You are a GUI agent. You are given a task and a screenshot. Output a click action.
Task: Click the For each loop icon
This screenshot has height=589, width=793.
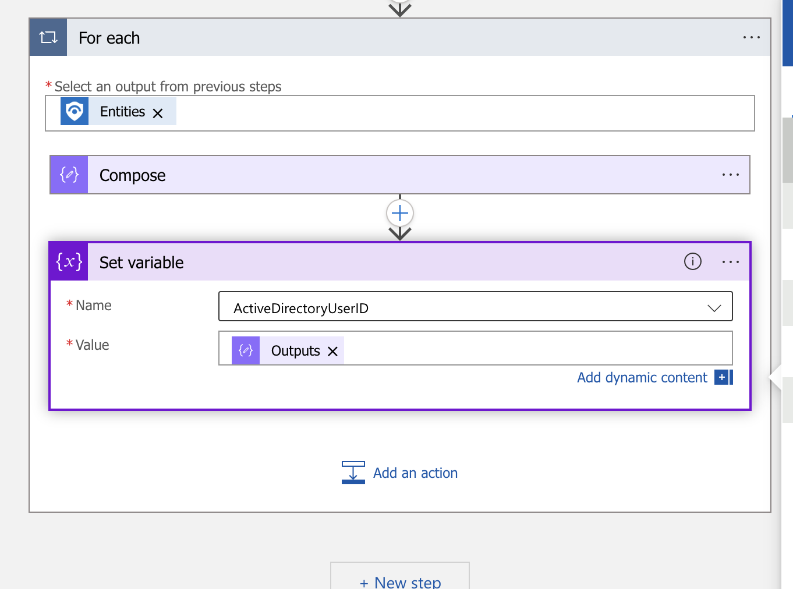point(48,38)
